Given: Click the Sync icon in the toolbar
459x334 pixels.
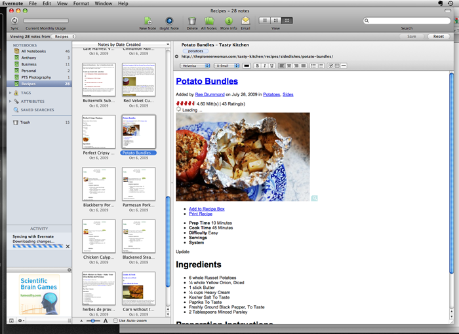Looking at the screenshot, I should click(x=14, y=21).
